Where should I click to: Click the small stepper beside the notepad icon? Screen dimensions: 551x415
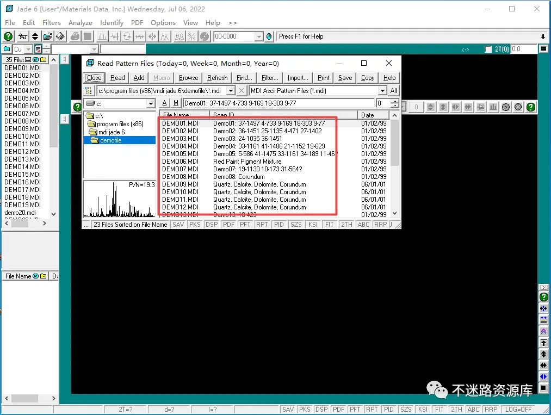[46, 49]
